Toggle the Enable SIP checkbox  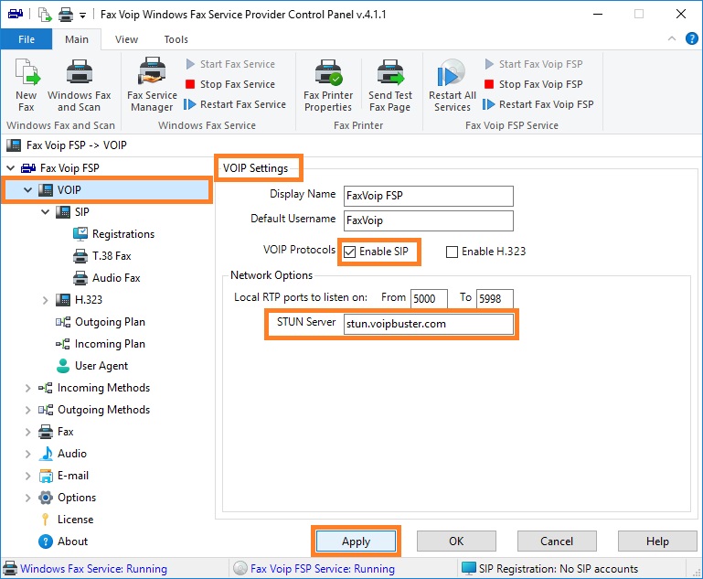tap(350, 252)
